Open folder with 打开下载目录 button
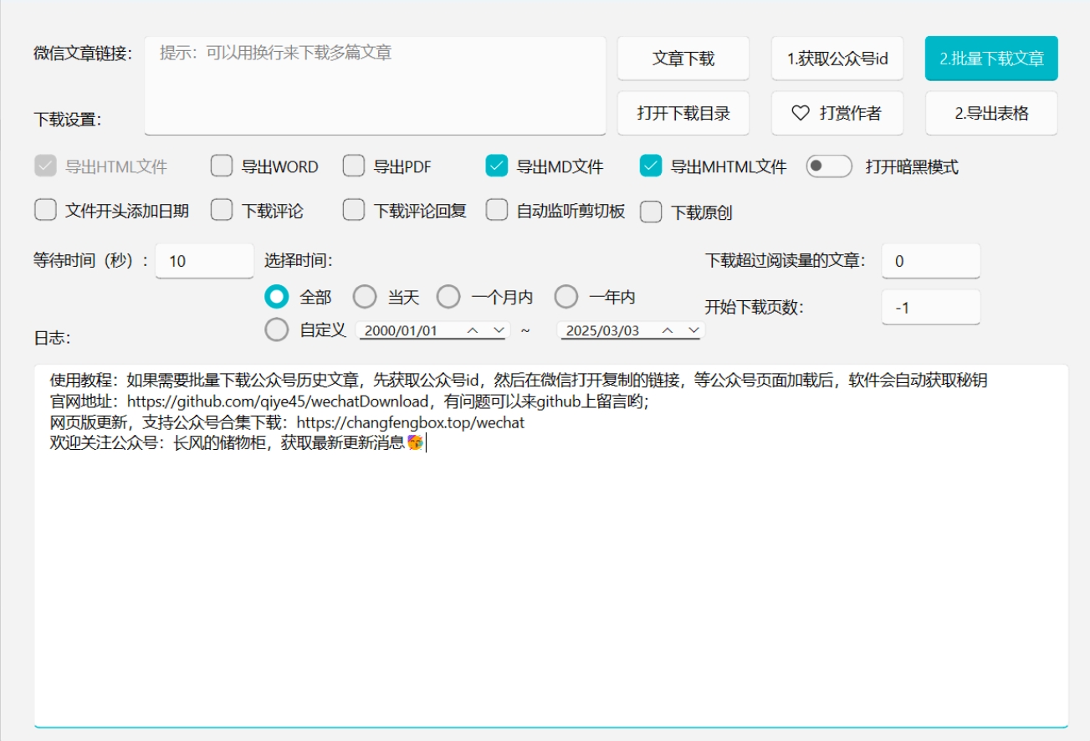The width and height of the screenshot is (1090, 741). coord(683,113)
